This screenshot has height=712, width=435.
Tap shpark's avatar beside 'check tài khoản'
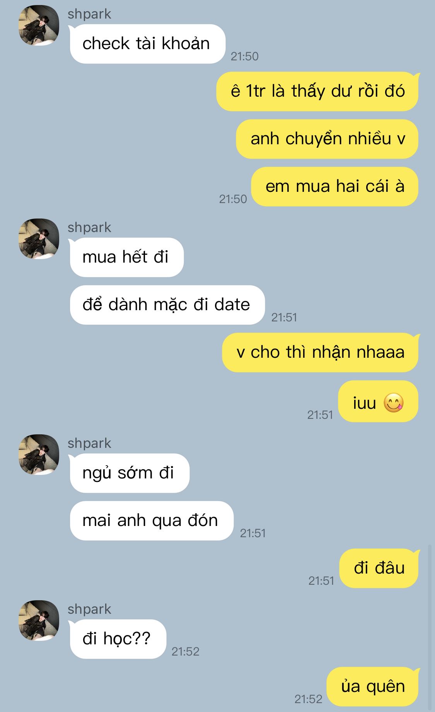(x=39, y=26)
